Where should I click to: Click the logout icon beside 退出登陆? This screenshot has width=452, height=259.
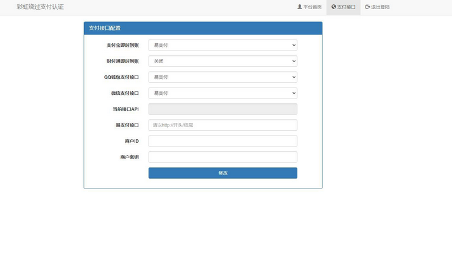click(x=367, y=7)
